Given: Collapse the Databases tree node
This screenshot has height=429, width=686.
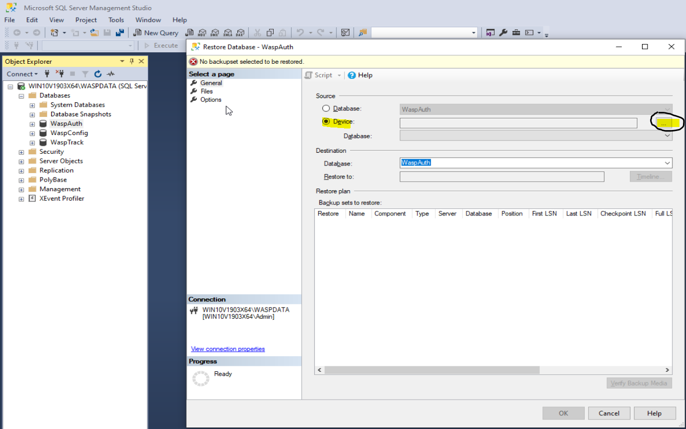Looking at the screenshot, I should click(21, 96).
